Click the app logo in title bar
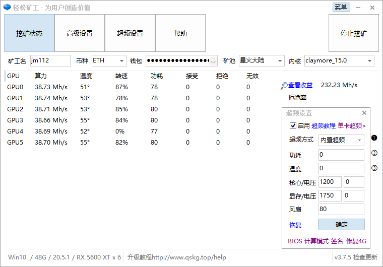Screen dimensions: 383x267 click(x=7, y=8)
